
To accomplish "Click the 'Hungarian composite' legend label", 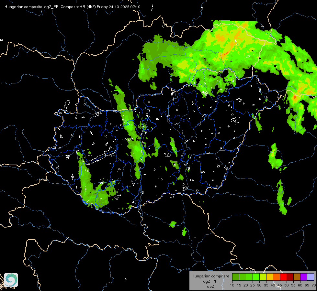I will click(x=210, y=276).
